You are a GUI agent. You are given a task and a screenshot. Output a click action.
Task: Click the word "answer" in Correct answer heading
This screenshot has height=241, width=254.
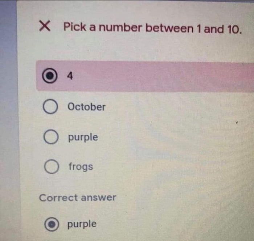pyautogui.click(x=98, y=198)
